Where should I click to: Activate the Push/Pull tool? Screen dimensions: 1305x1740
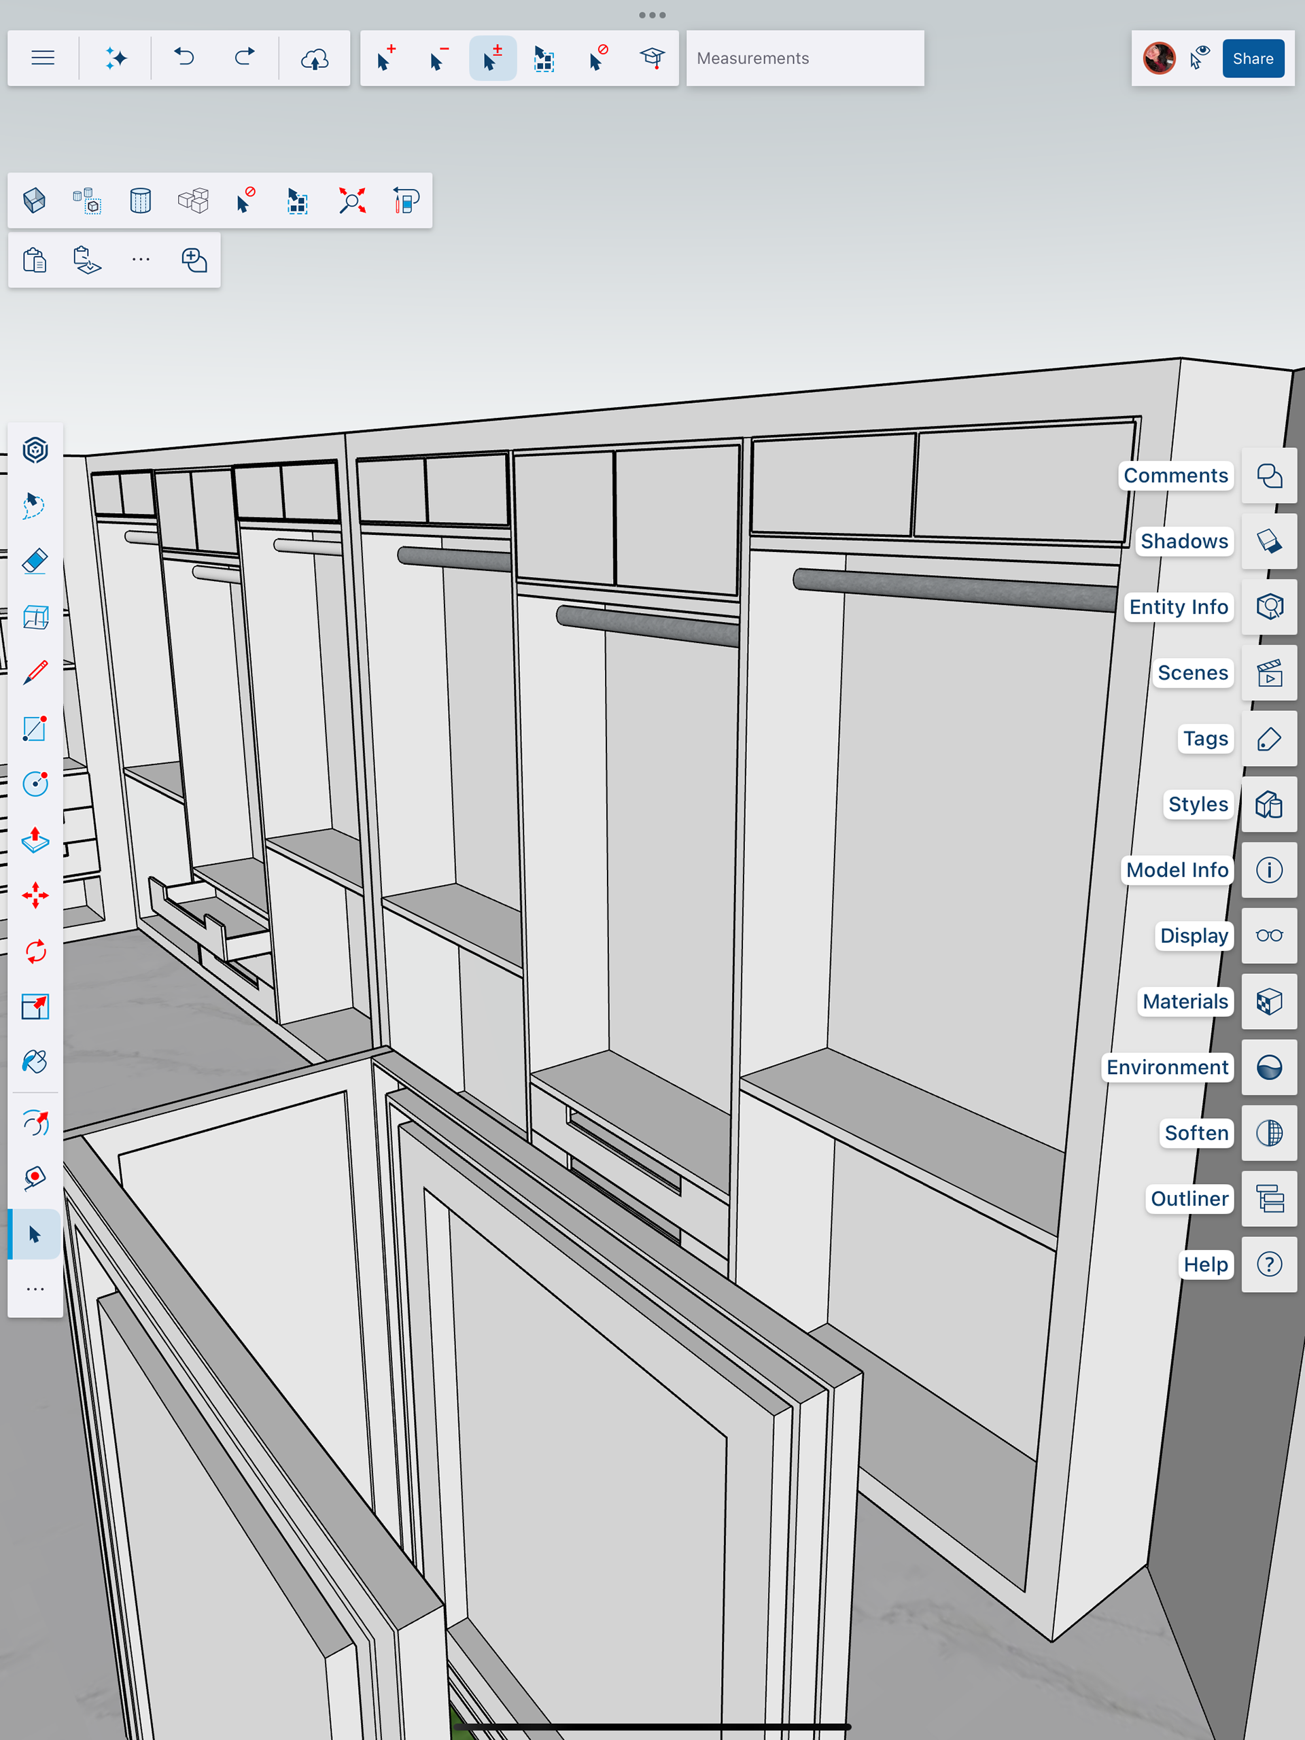[35, 840]
